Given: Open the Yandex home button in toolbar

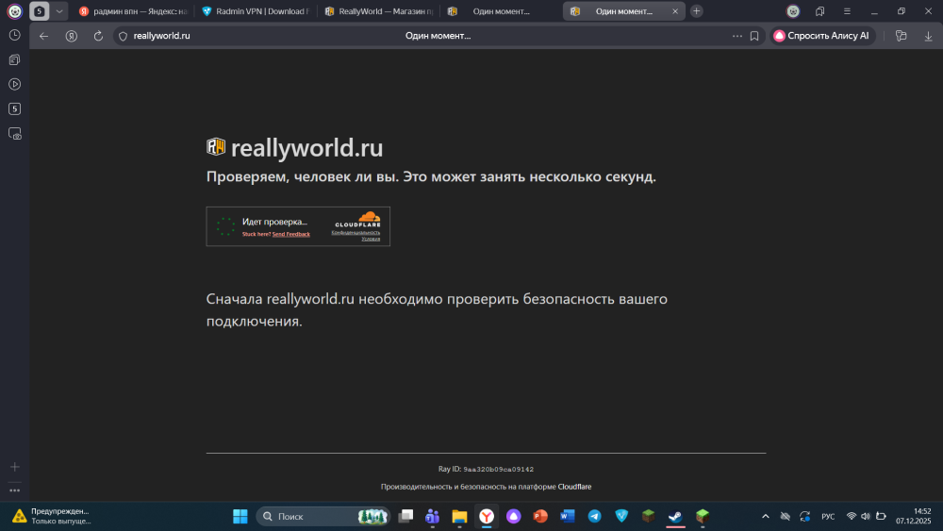Looking at the screenshot, I should 71,36.
